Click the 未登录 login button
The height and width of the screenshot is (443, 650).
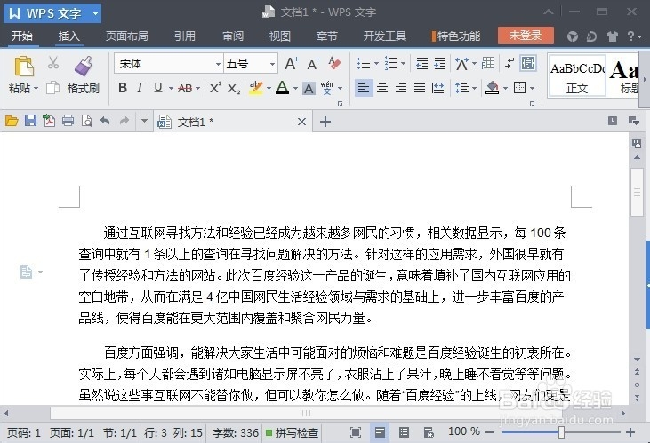click(526, 36)
